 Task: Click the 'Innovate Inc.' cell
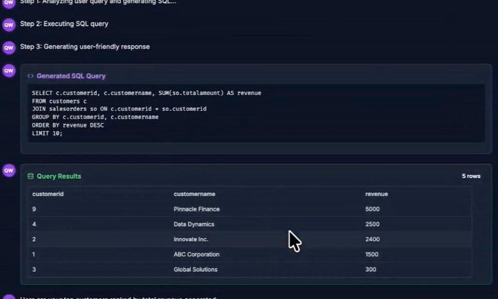[191, 239]
